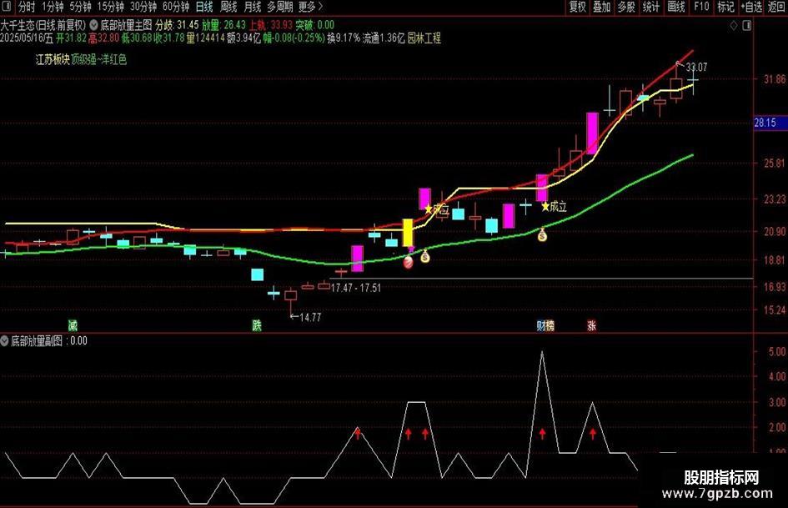
Task: Click the 14.77 low price label
Action: [309, 317]
